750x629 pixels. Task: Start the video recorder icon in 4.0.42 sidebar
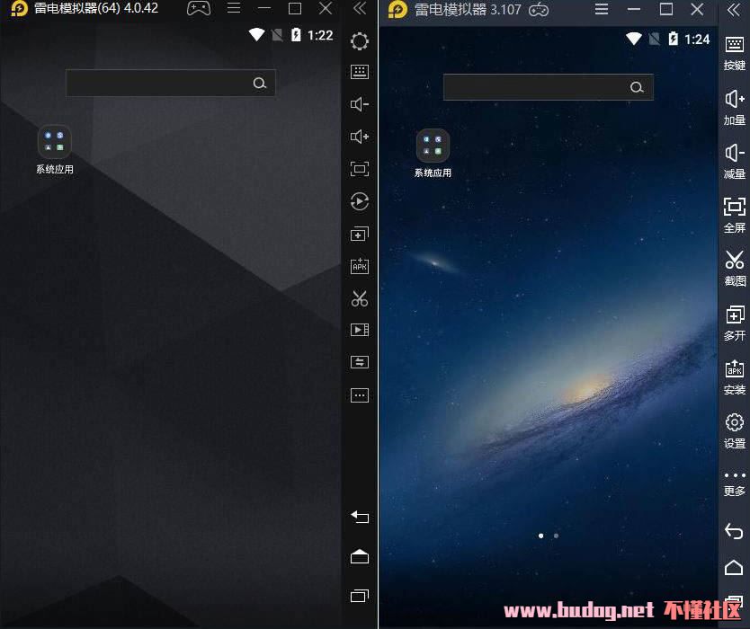point(360,330)
